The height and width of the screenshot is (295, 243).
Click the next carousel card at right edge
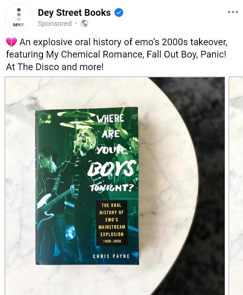click(236, 186)
